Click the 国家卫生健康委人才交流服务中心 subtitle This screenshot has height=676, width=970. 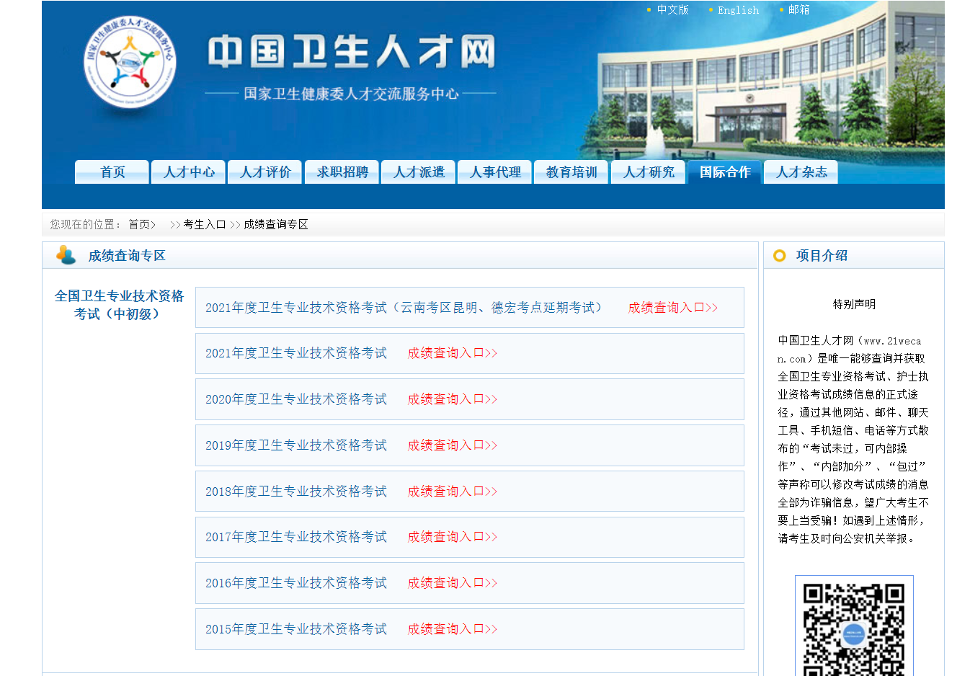[351, 94]
